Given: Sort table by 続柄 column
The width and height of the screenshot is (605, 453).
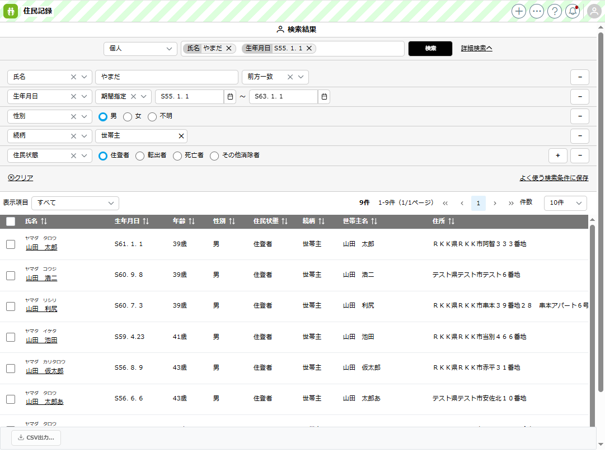Looking at the screenshot, I should coord(322,221).
